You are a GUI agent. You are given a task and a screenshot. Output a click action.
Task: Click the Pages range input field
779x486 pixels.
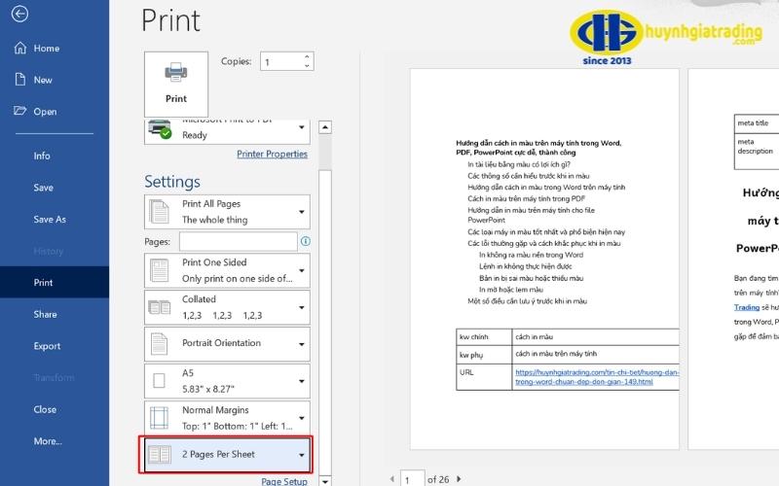click(238, 241)
